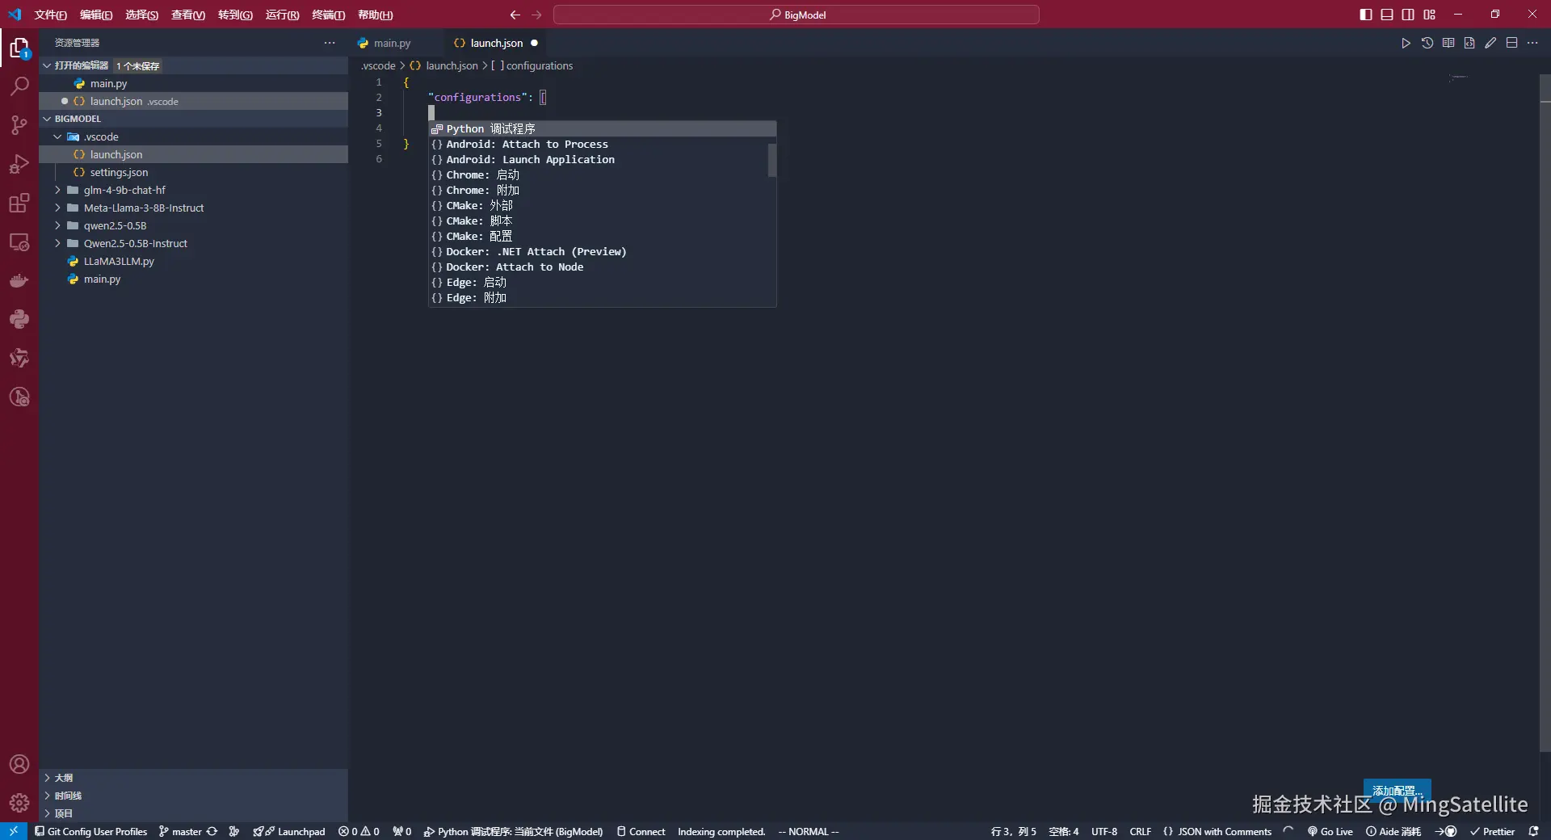Screen dimensions: 1551x840
Task: Open the 运行(R) menu
Action: (282, 15)
